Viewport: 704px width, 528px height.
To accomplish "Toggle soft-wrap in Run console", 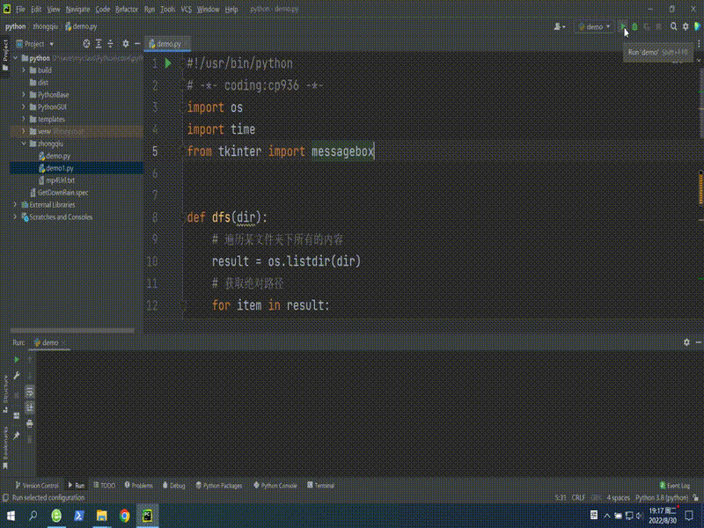I will click(30, 392).
